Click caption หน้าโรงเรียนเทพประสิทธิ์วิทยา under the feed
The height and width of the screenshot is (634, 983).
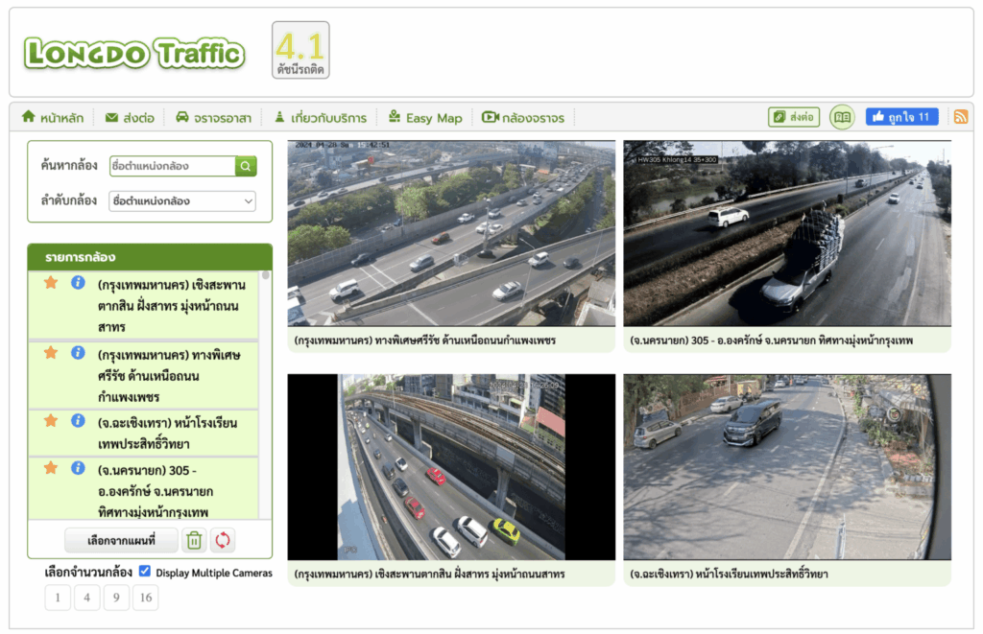(730, 575)
